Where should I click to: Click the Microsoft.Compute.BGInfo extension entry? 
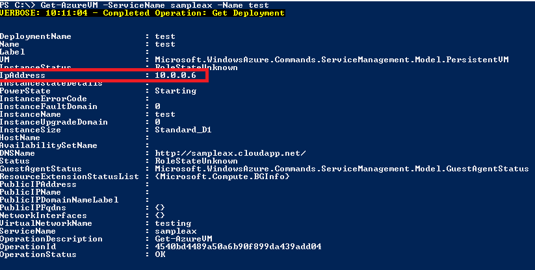(x=222, y=177)
